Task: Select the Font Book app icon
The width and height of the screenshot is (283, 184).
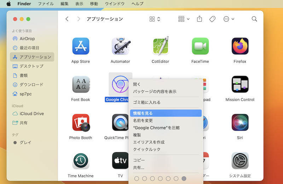Action: 81,85
